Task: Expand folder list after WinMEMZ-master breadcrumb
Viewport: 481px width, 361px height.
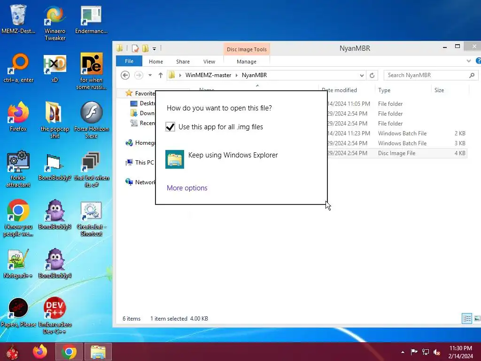Action: tap(237, 75)
